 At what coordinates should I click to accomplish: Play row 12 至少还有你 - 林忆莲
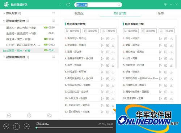coord(102,112)
